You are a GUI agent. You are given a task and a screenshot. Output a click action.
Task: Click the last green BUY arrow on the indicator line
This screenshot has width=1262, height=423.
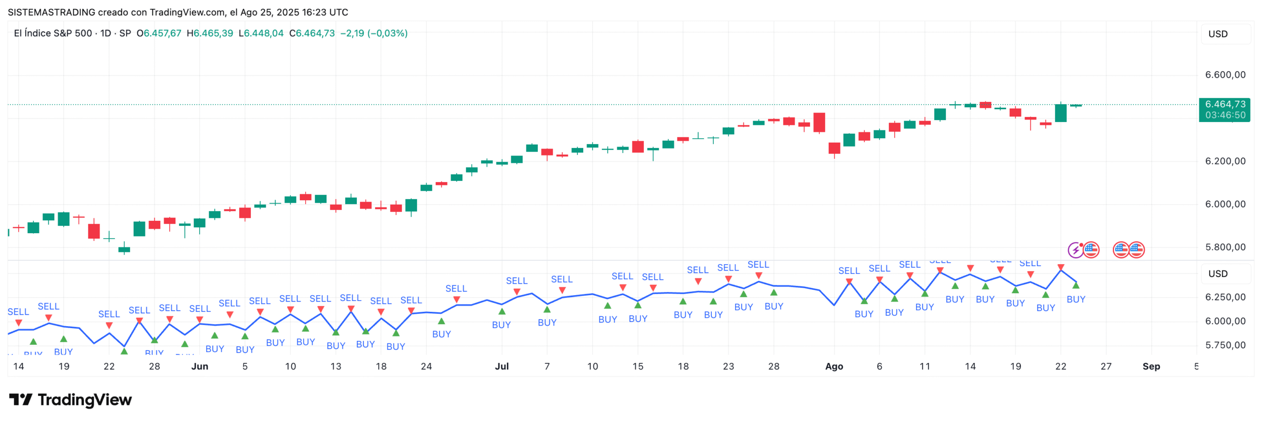point(1076,285)
